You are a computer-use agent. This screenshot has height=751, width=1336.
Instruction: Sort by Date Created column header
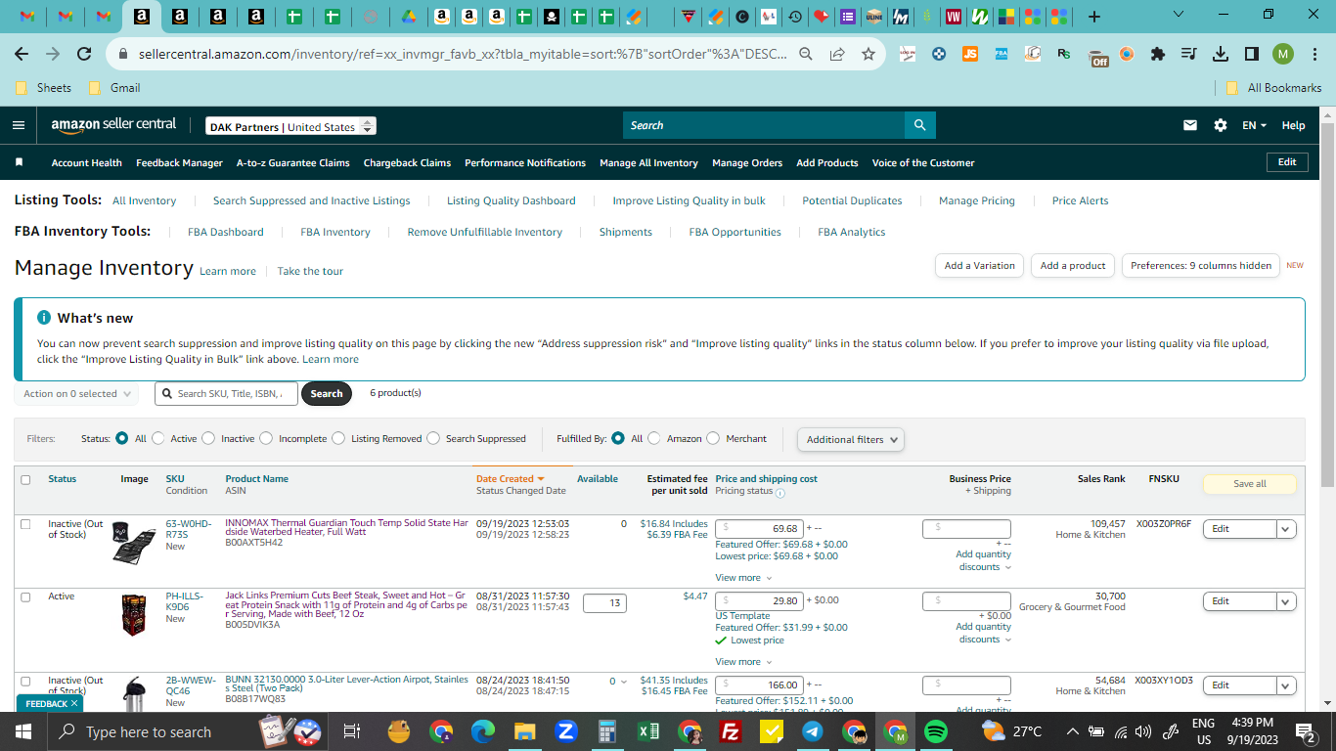coord(510,479)
